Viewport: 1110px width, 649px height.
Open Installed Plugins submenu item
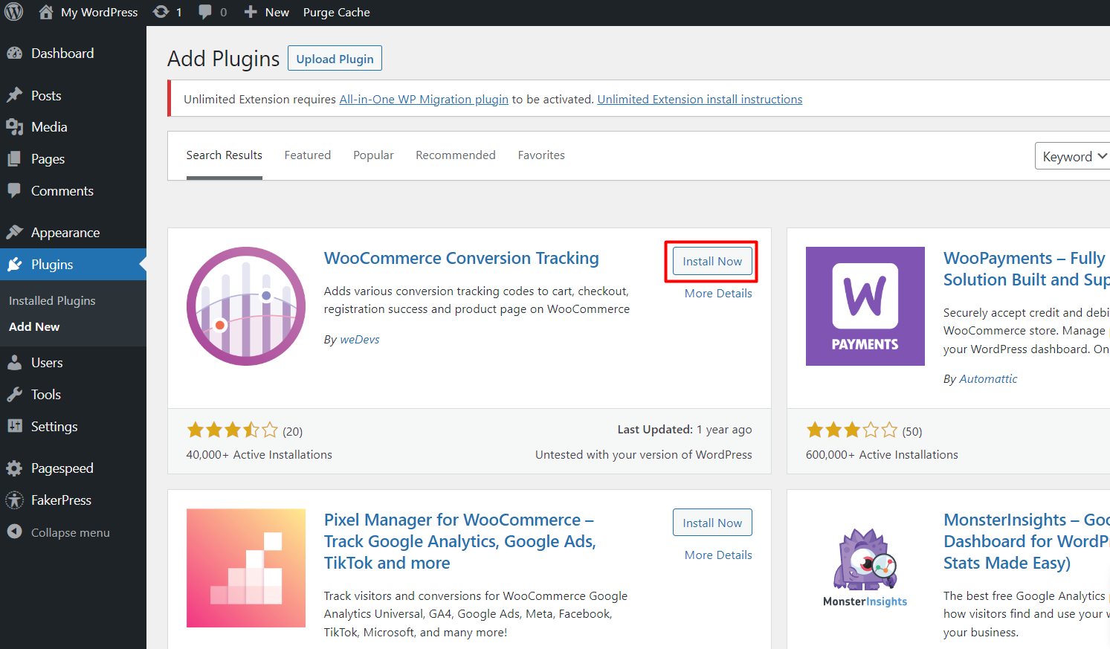point(52,300)
